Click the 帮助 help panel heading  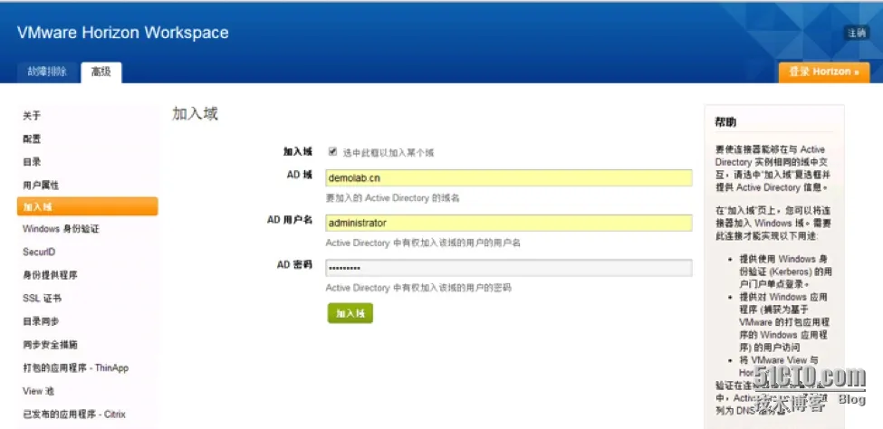tap(725, 122)
